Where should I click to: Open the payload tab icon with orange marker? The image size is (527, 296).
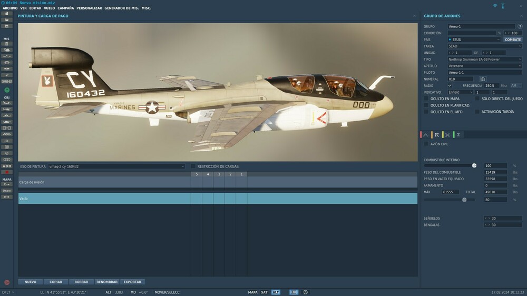[x=436, y=135]
